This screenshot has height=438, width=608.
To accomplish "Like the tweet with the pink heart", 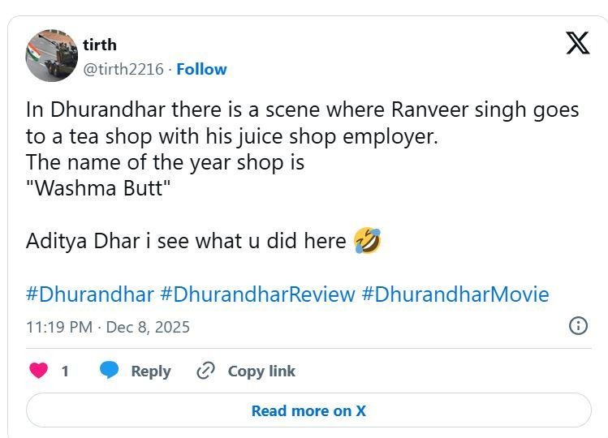I will (38, 370).
